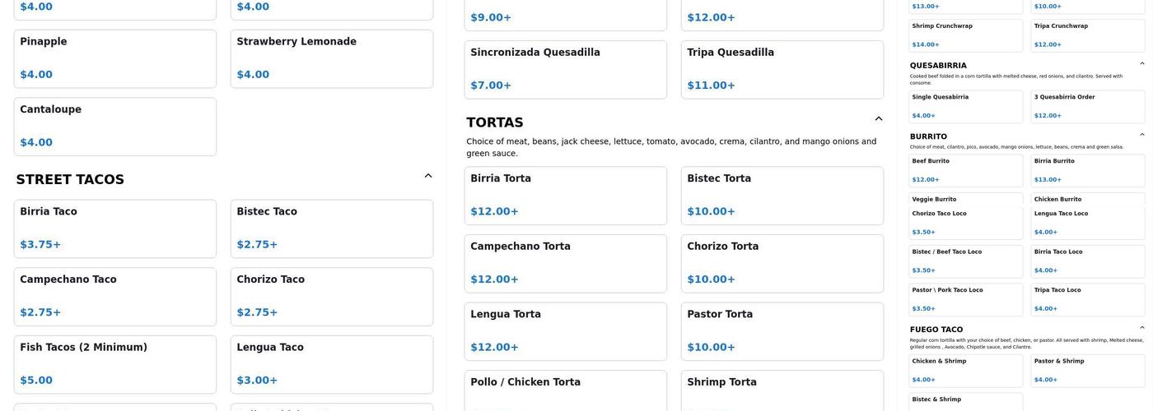Collapse the Burrito section arrow

pos(1142,135)
